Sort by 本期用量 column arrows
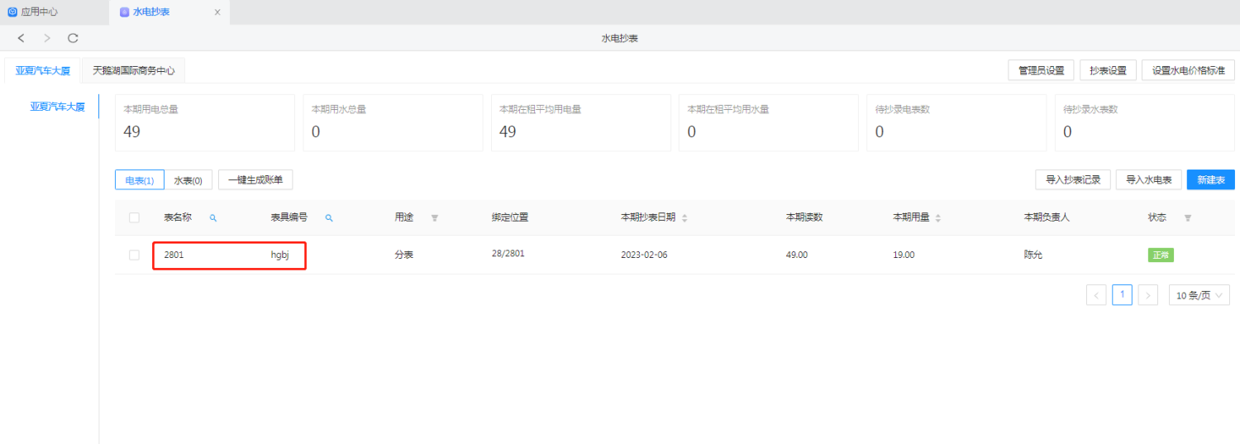The image size is (1240, 444). [937, 218]
